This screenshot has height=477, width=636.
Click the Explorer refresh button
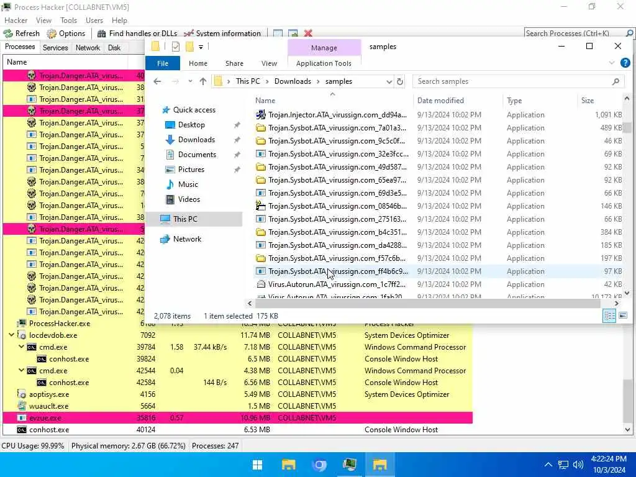coord(399,81)
